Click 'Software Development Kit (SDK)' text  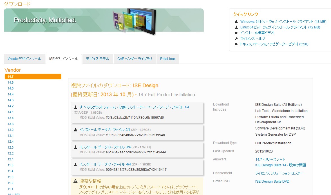[x=280, y=128]
